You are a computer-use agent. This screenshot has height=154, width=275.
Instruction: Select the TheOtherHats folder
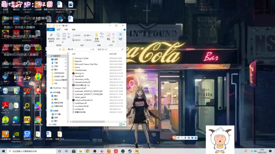(79, 70)
